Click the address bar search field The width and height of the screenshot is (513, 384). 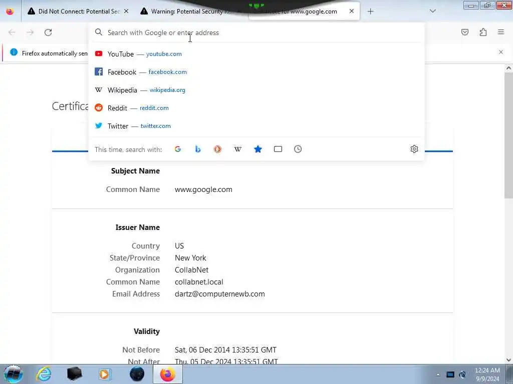256,32
